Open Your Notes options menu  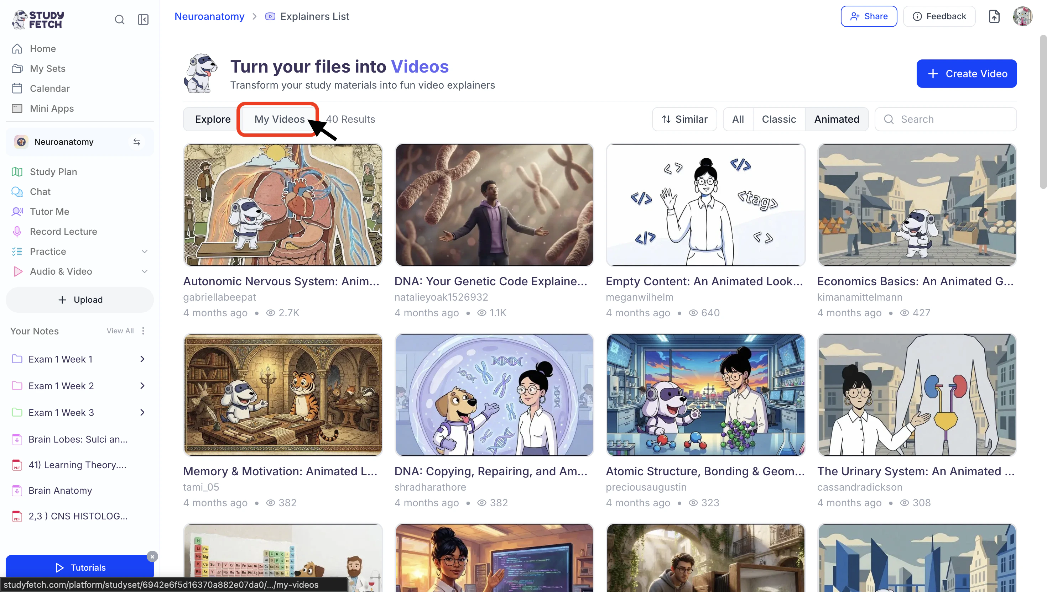(x=143, y=331)
